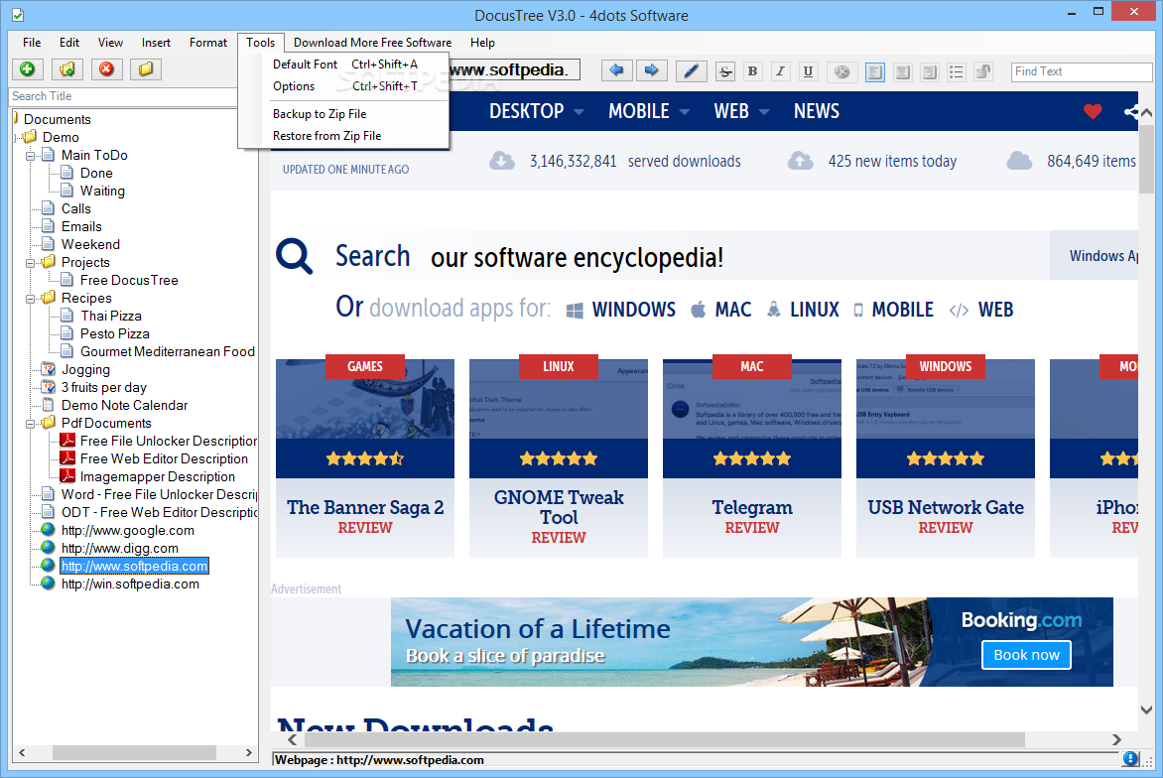
Task: Select Free DocusTree document
Action: [129, 281]
